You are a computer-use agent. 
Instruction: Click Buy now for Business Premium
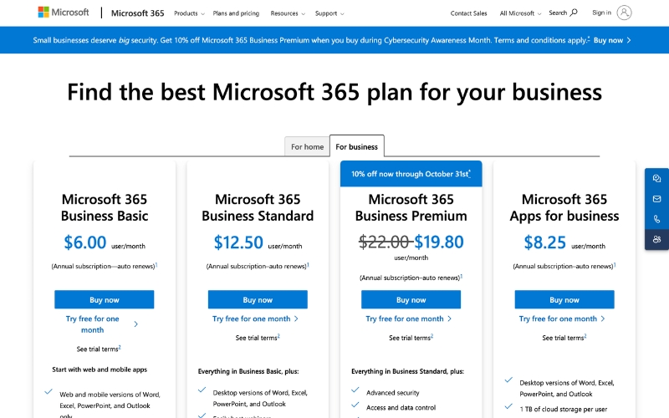tap(411, 299)
